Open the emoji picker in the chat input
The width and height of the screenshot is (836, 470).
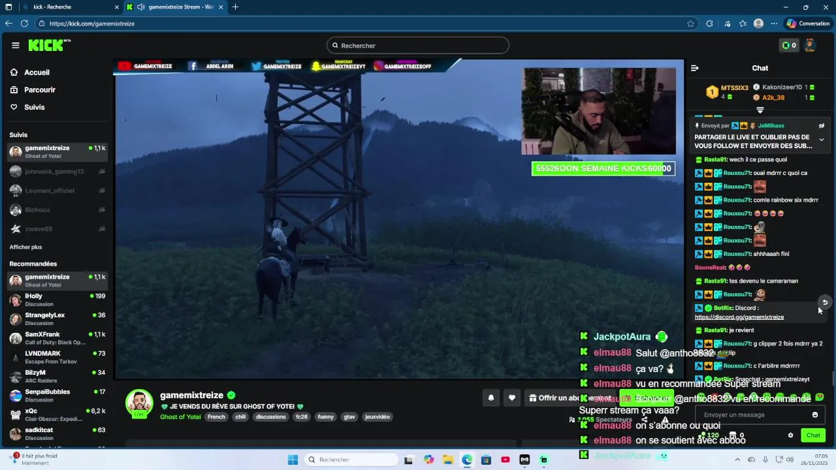[x=815, y=415]
